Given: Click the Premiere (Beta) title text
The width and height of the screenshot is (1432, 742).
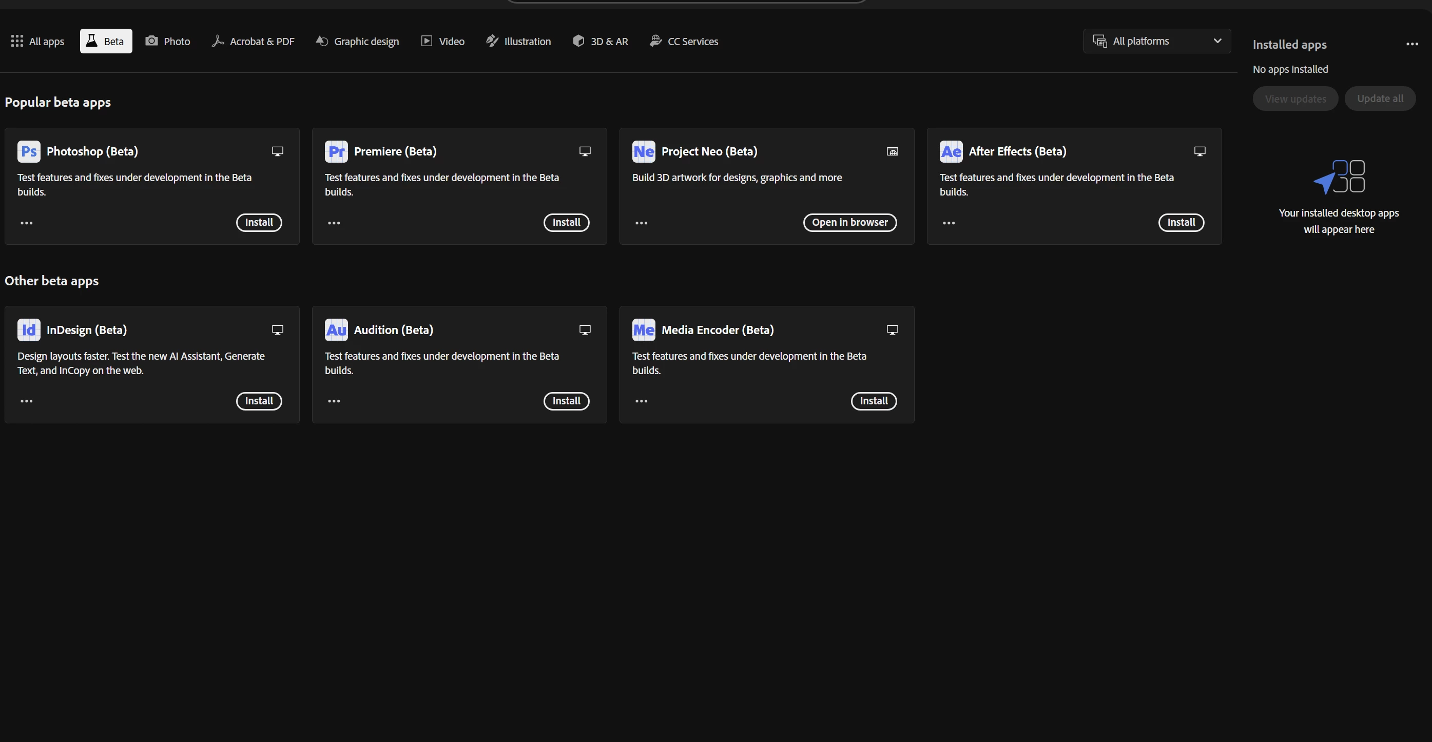Looking at the screenshot, I should (395, 151).
